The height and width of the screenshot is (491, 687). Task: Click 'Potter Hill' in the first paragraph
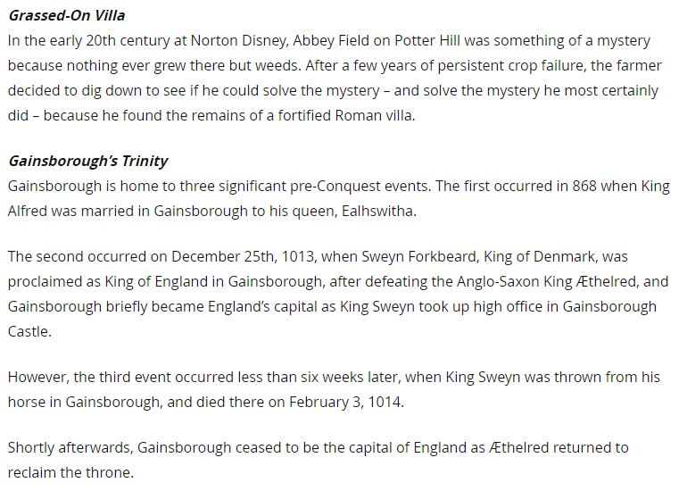coord(427,41)
